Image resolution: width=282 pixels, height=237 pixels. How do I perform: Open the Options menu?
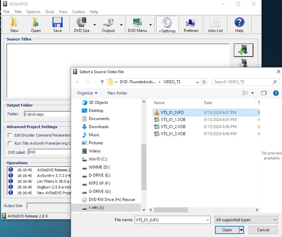[x=33, y=12]
